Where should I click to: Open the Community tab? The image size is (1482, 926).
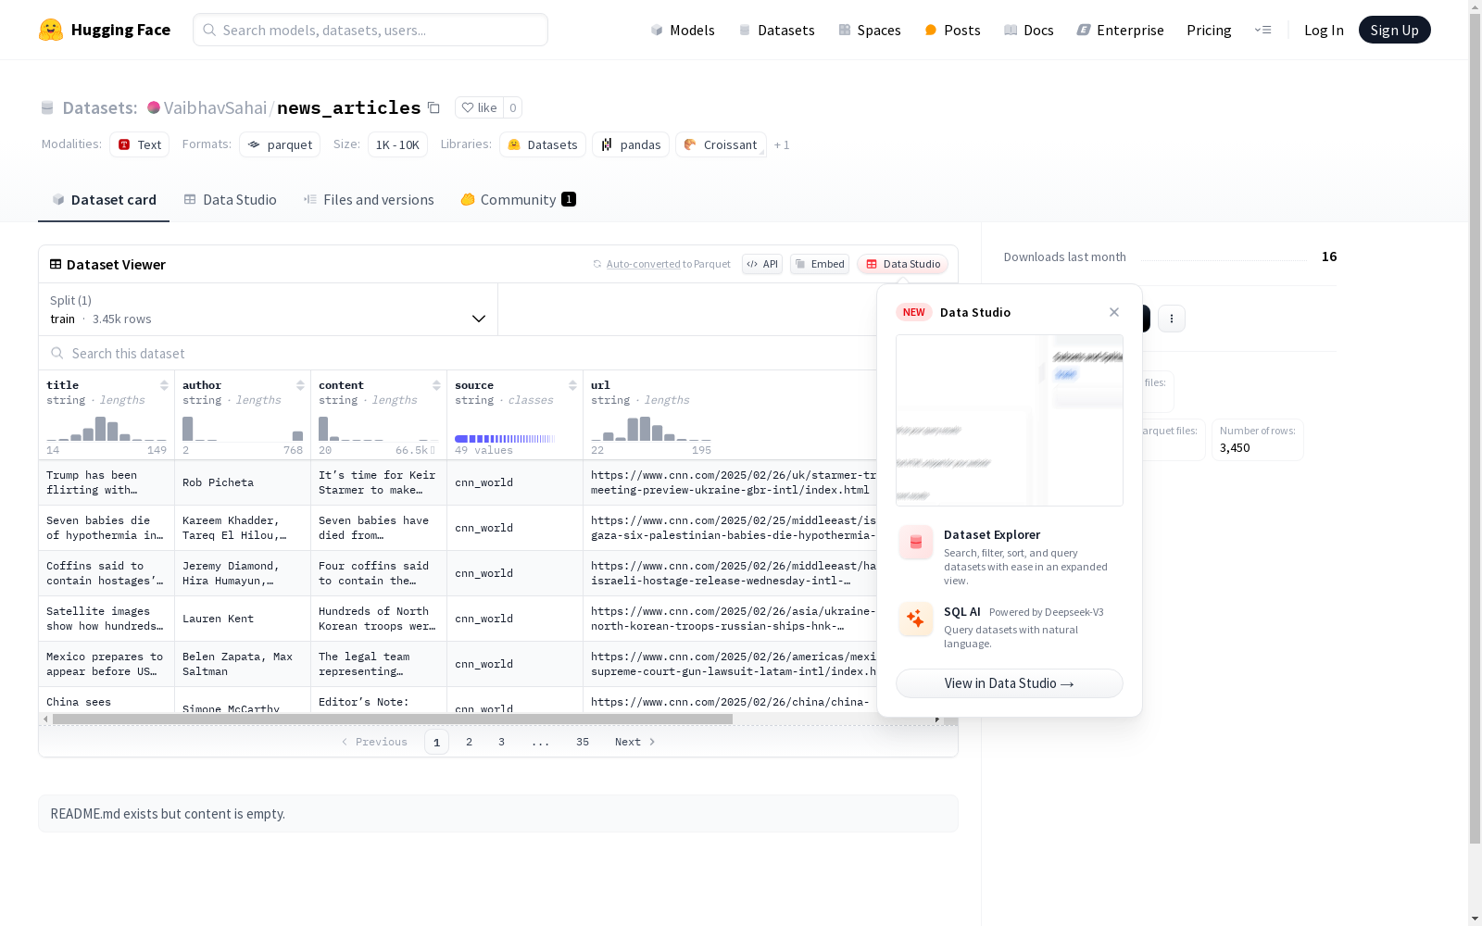coord(519,200)
